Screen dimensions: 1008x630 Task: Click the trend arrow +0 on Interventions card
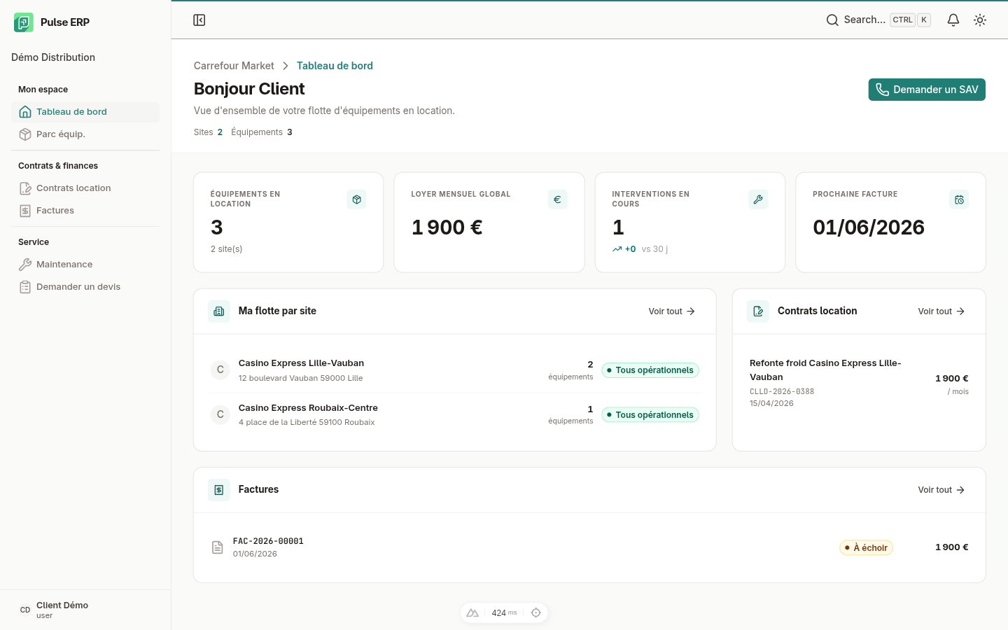pos(624,249)
